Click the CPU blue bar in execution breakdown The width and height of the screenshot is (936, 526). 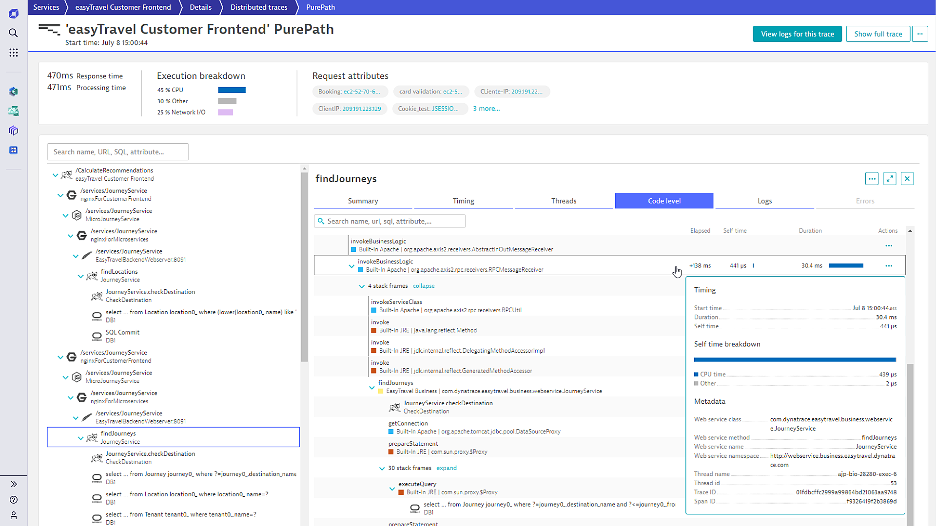click(232, 90)
